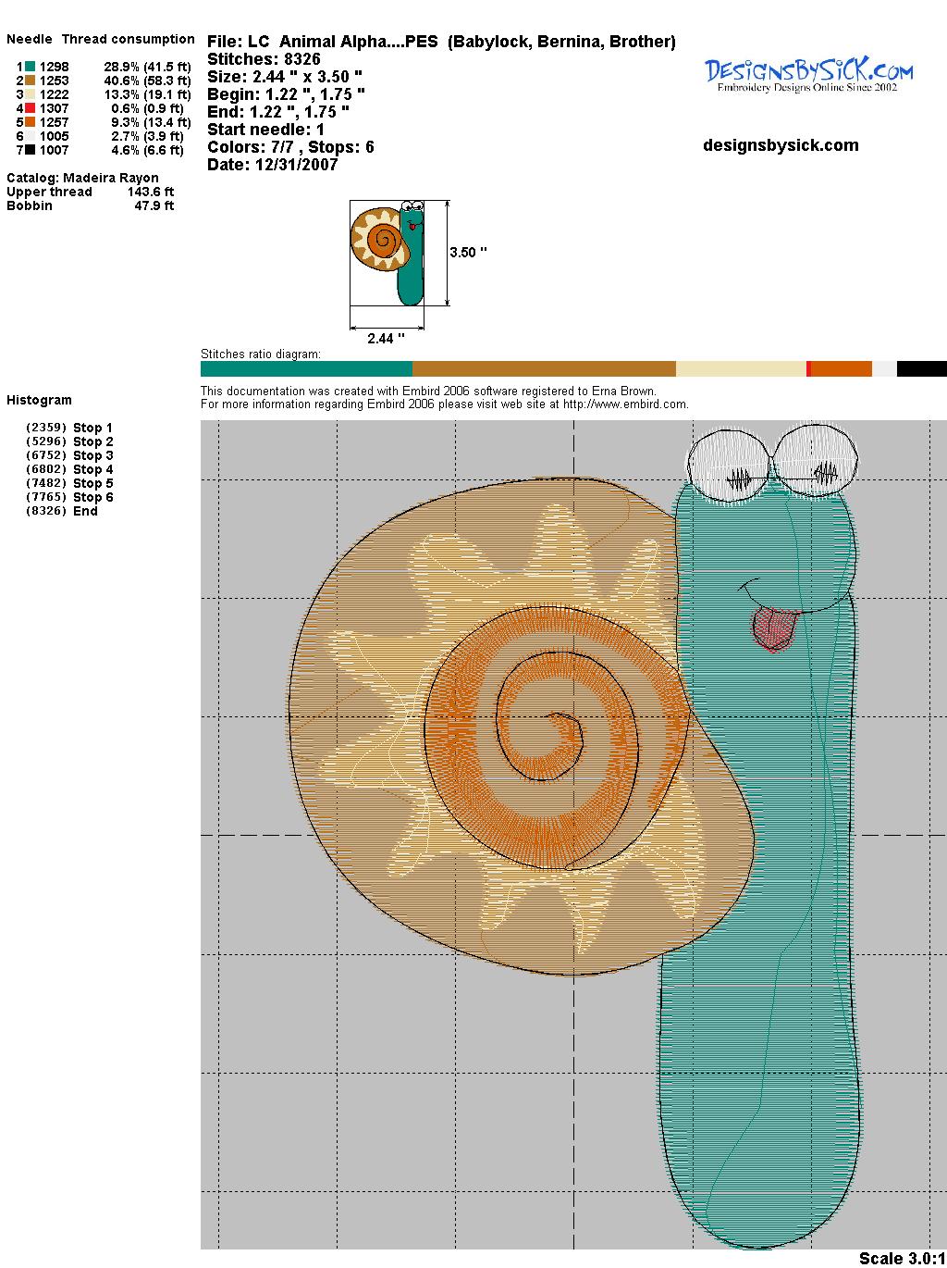Select the brown 1253 thread swatch
The image size is (947, 1268).
(x=31, y=81)
